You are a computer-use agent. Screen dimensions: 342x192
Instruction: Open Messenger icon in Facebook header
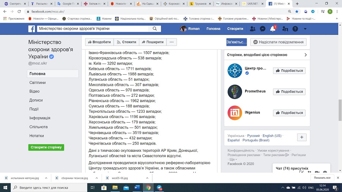pyautogui.click(x=262, y=29)
